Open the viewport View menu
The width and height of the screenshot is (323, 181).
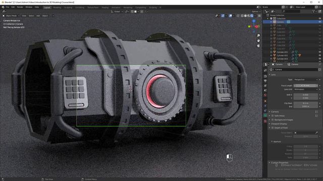click(24, 16)
